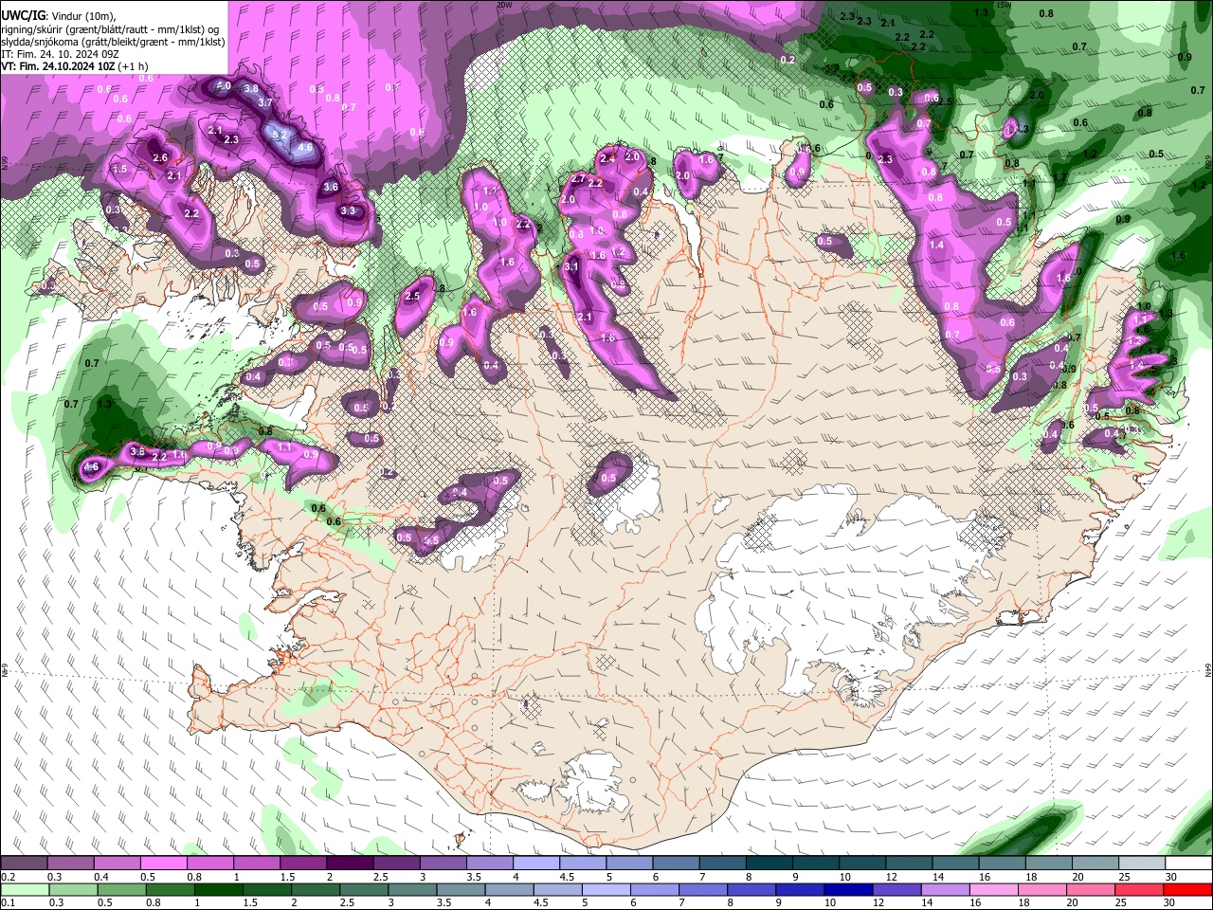Click the dark green 1–1.5 rain legend swatch
The image size is (1213, 910).
[x=220, y=890]
